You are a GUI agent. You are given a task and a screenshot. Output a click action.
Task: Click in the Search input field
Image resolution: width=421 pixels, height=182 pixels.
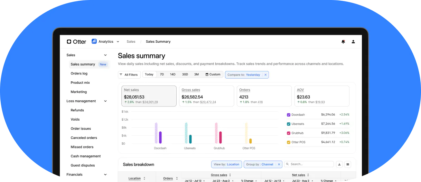[x=309, y=164]
